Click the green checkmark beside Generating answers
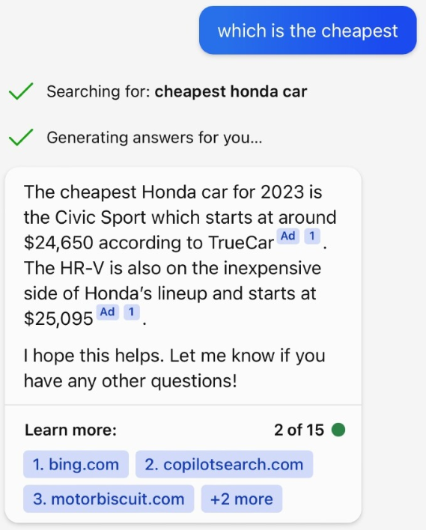 click(x=21, y=137)
